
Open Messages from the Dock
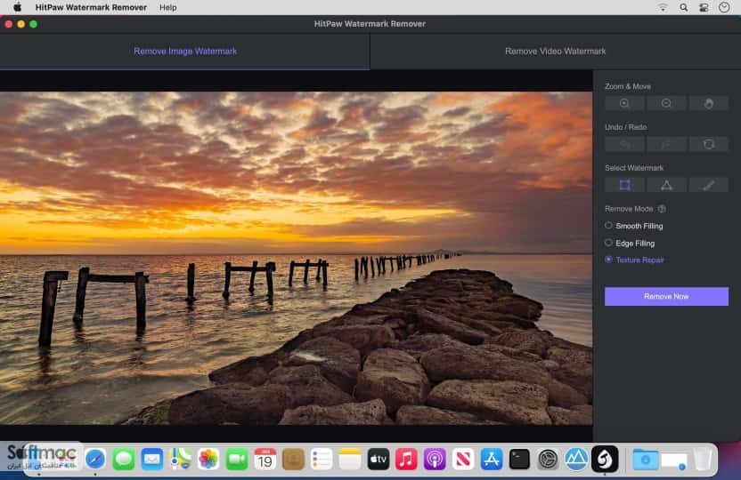[x=123, y=459]
